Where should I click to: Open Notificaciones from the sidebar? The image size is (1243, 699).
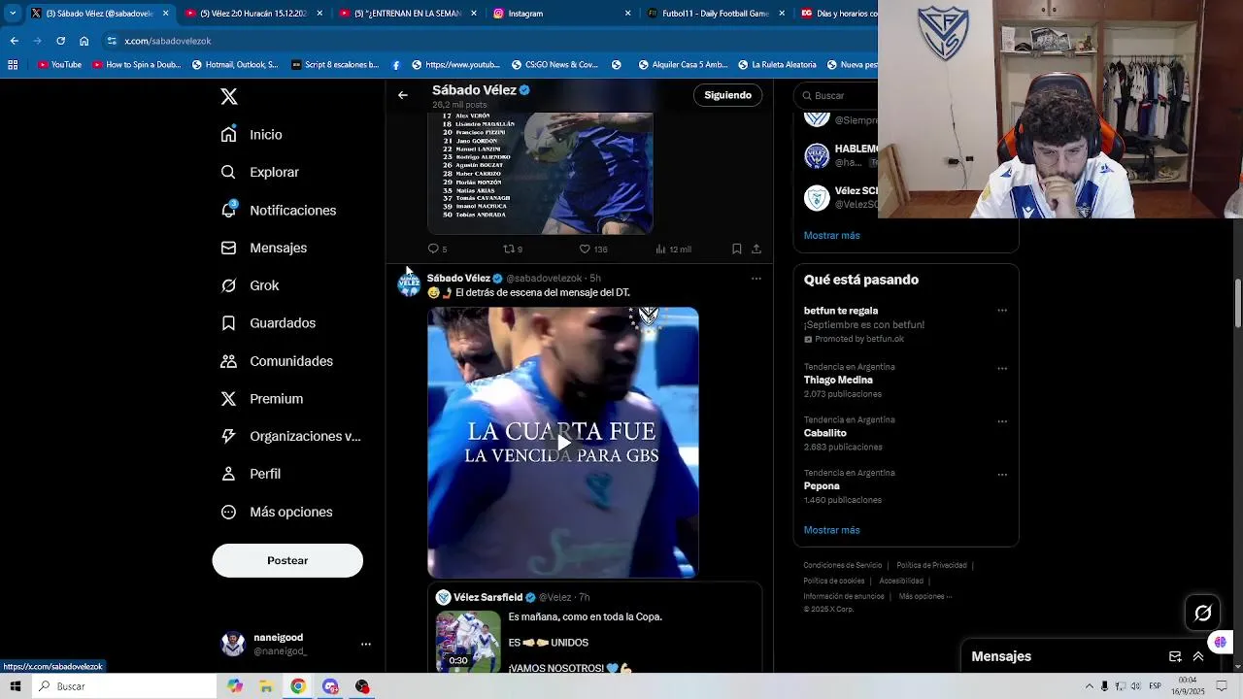[x=278, y=210]
